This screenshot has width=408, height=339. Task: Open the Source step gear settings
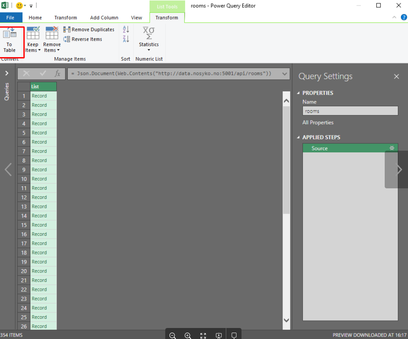(392, 148)
